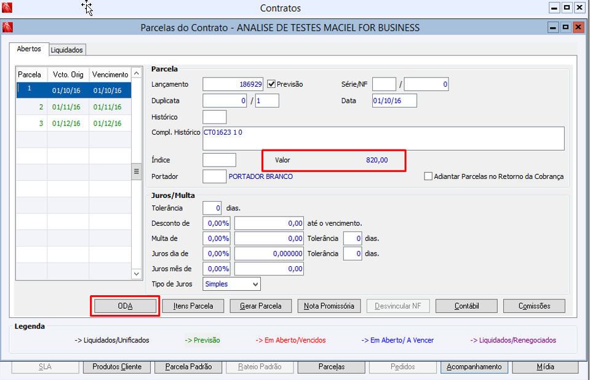Click the Parcelas button in Contratos window
This screenshot has height=380, width=590.
[332, 367]
